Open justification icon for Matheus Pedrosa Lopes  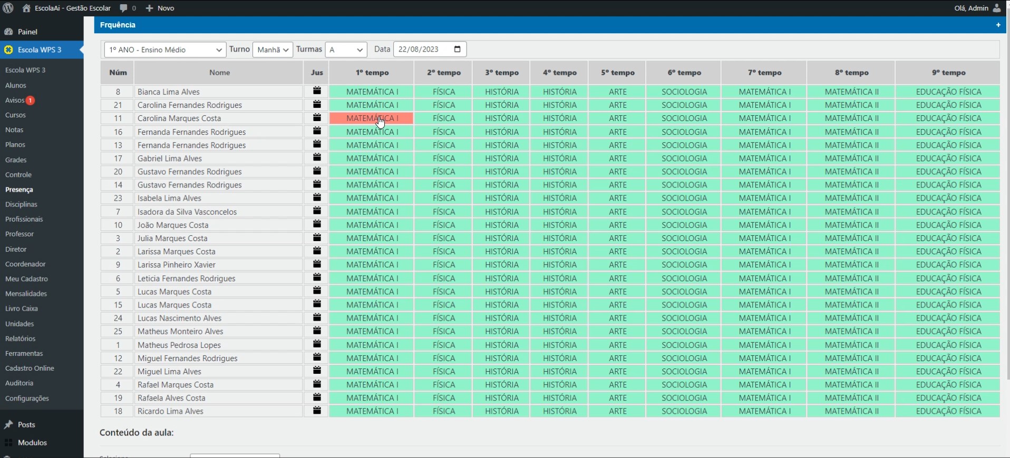click(317, 344)
